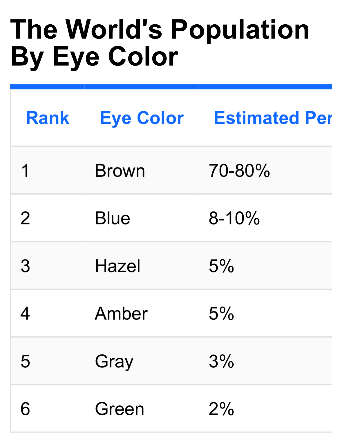Click the Eye Color column header
This screenshot has width=342, height=437.
(142, 118)
